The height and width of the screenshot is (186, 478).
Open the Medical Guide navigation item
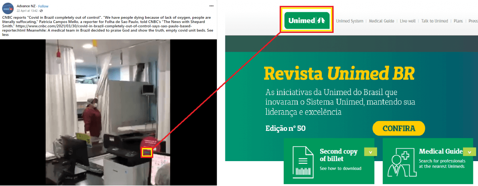pos(381,21)
